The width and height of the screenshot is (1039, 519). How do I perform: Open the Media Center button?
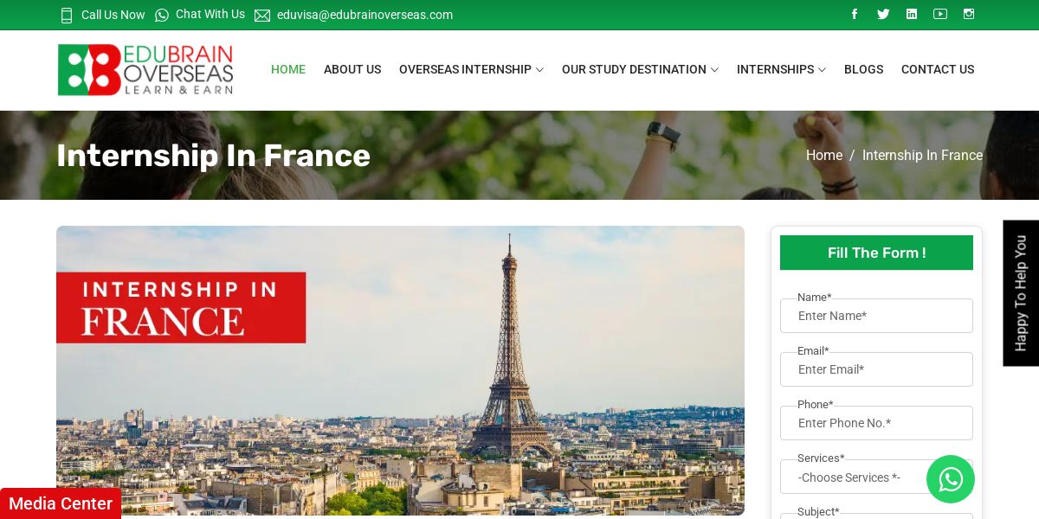point(61,503)
